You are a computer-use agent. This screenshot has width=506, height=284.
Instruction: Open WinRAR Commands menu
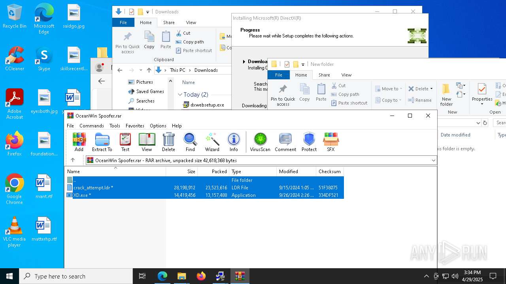click(x=92, y=126)
